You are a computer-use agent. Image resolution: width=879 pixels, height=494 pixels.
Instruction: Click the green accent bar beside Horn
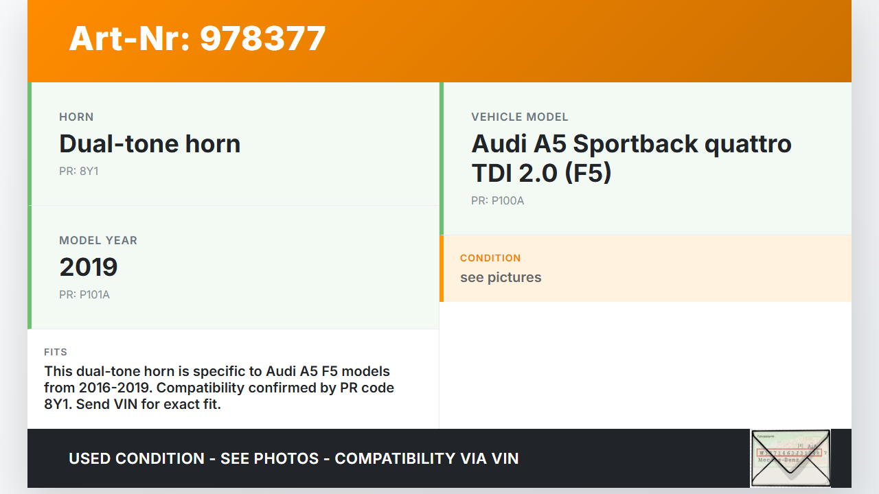[x=30, y=143]
